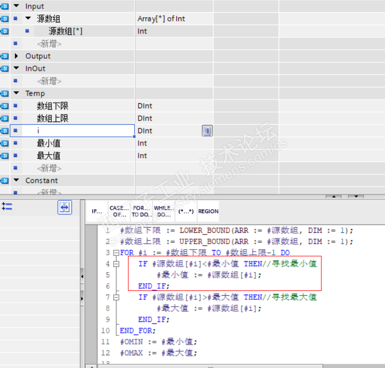This screenshot has height=368, width=385.
Task: Collapse the IF block at line 7
Action: pos(116,297)
